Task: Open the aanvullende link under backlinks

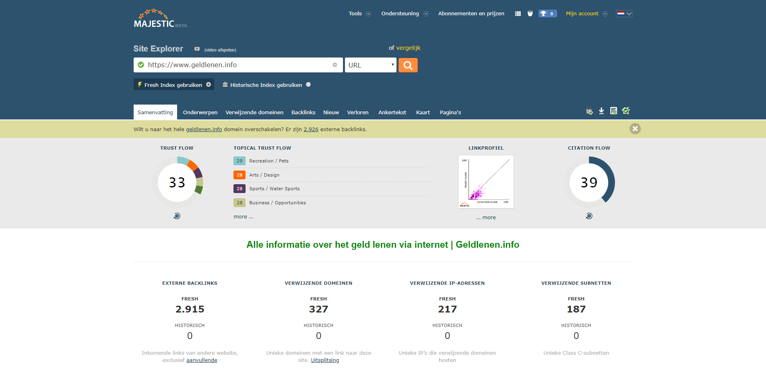Action: (x=202, y=360)
